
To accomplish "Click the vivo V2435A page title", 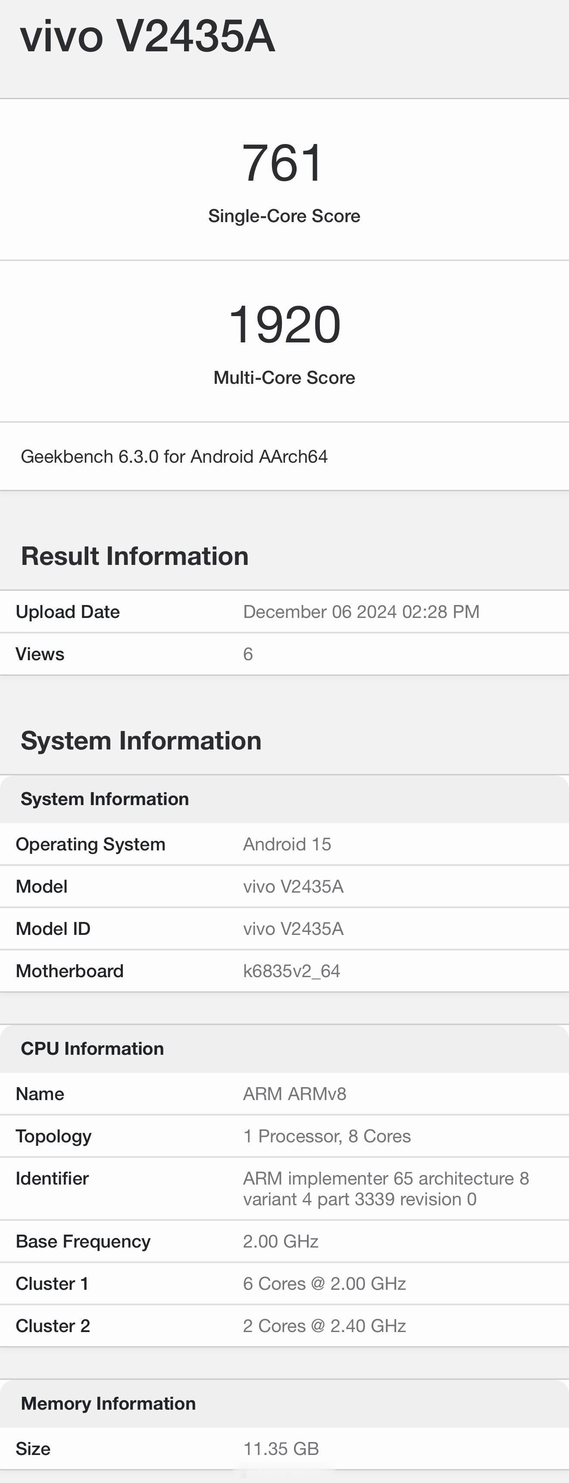I will [x=147, y=36].
